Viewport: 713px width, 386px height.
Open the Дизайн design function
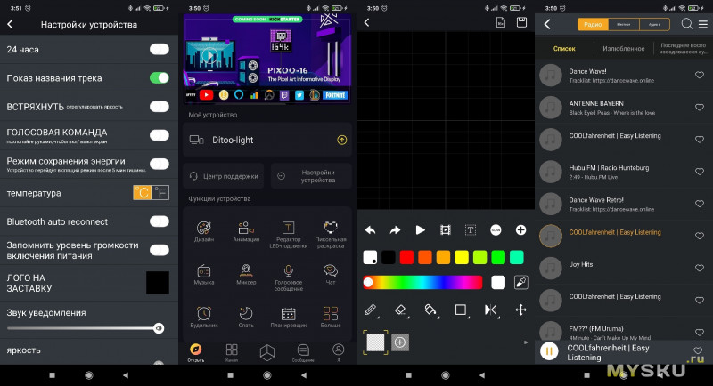click(204, 231)
